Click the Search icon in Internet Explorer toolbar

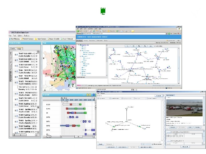101,31
